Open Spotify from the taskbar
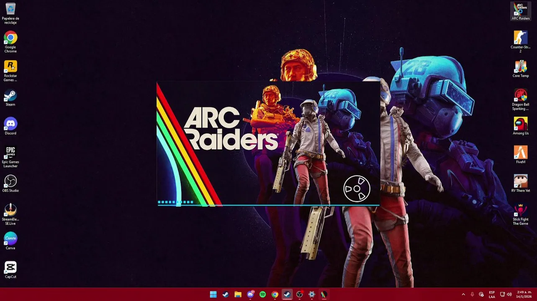Screen dimensions: 537x301 262,294
